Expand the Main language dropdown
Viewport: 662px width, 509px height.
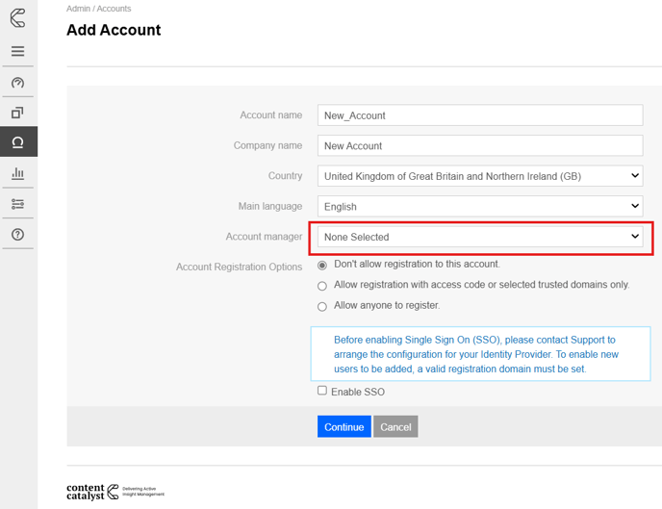point(480,207)
